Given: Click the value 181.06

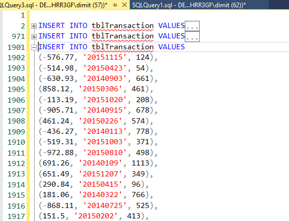Looking at the screenshot, I should [x=56, y=195].
